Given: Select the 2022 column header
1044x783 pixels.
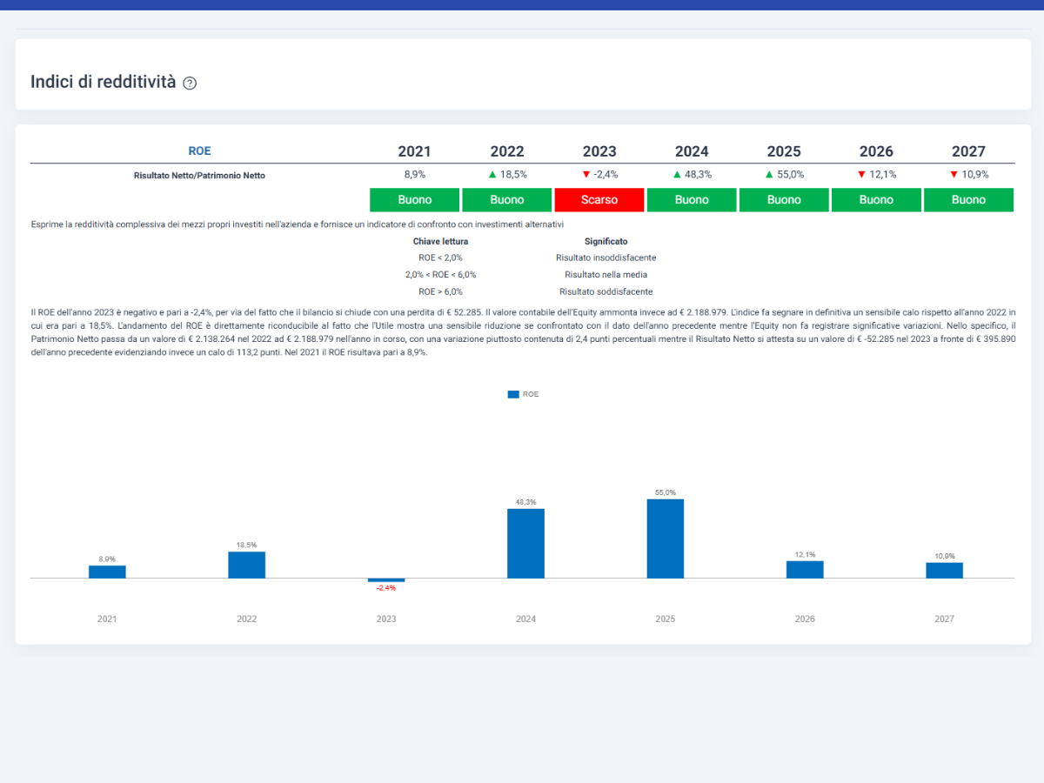Looking at the screenshot, I should (507, 151).
